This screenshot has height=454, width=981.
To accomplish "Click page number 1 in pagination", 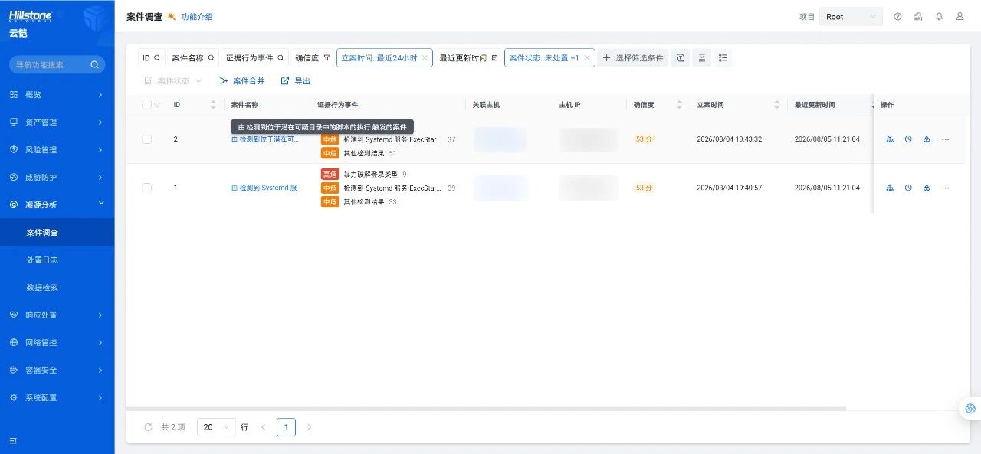I will point(286,427).
